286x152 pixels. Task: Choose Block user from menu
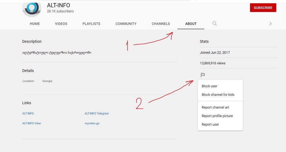tap(220, 86)
